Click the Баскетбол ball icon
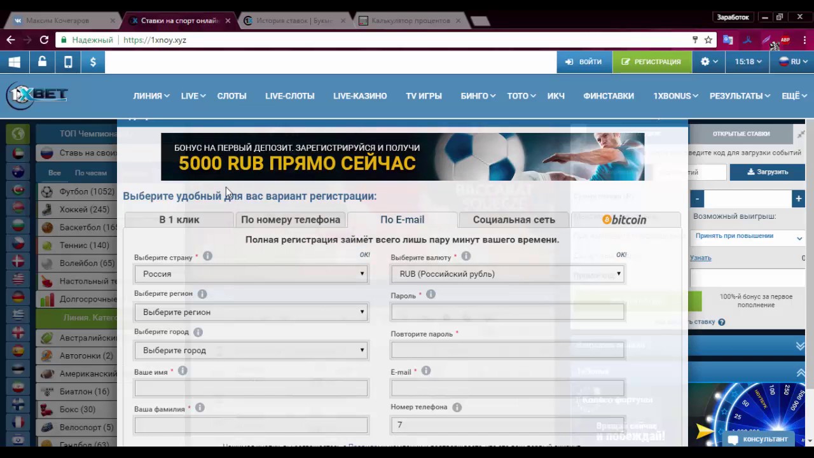 click(x=47, y=227)
